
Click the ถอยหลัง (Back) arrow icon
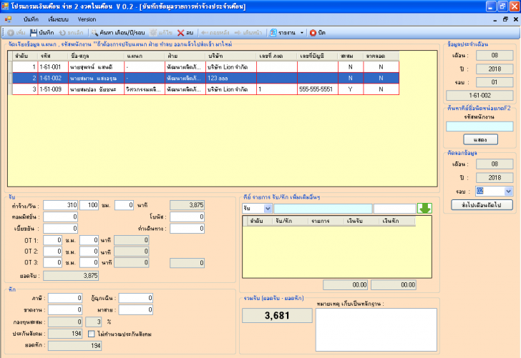(205, 33)
